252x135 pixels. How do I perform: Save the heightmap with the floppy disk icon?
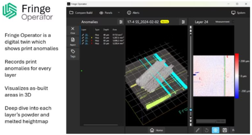pyautogui.click(x=225, y=130)
